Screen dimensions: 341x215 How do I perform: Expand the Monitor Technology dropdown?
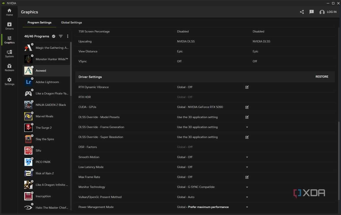[x=247, y=187]
